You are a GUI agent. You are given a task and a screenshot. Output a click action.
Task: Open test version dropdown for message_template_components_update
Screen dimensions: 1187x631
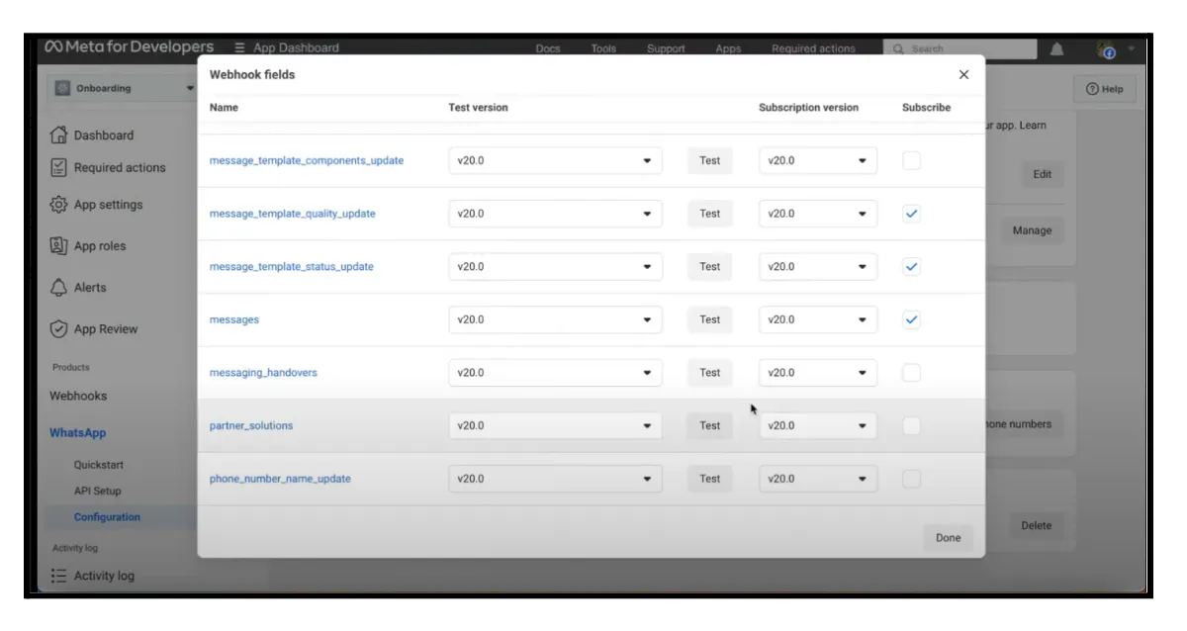pos(555,160)
